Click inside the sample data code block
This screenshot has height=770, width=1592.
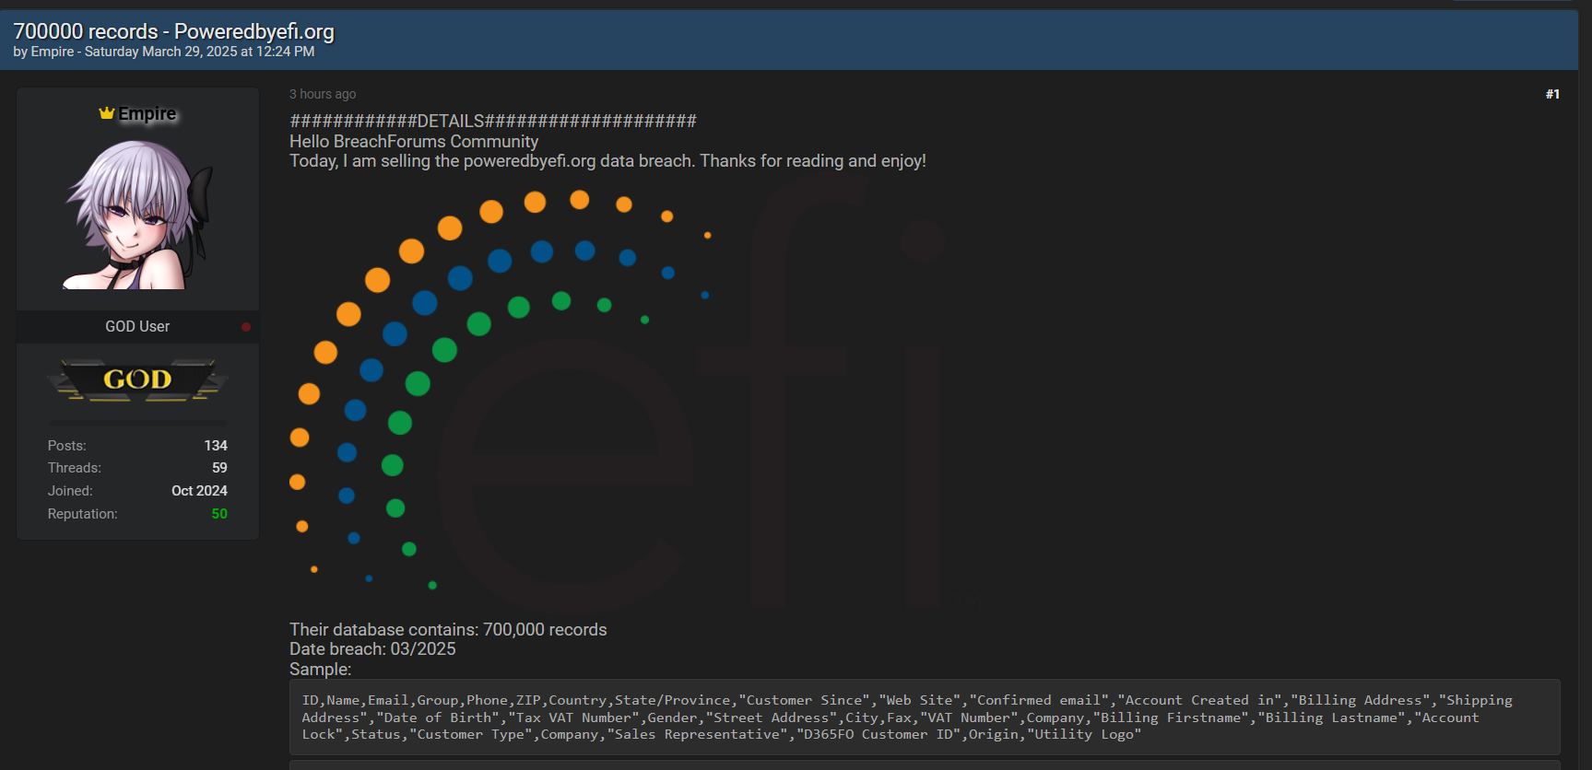point(925,717)
